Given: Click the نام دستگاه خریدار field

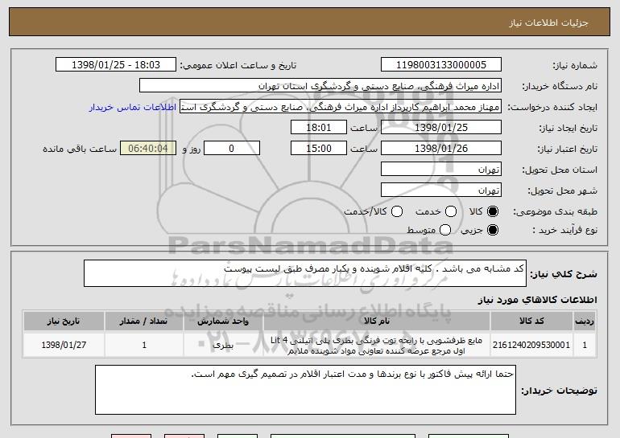Looking at the screenshot, I should (320, 86).
